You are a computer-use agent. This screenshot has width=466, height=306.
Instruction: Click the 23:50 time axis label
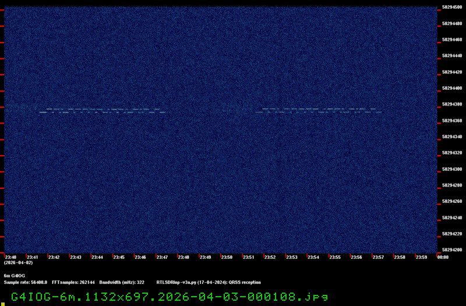pos(227,257)
